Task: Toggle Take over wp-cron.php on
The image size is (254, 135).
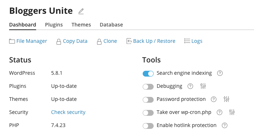Action: [x=148, y=113]
